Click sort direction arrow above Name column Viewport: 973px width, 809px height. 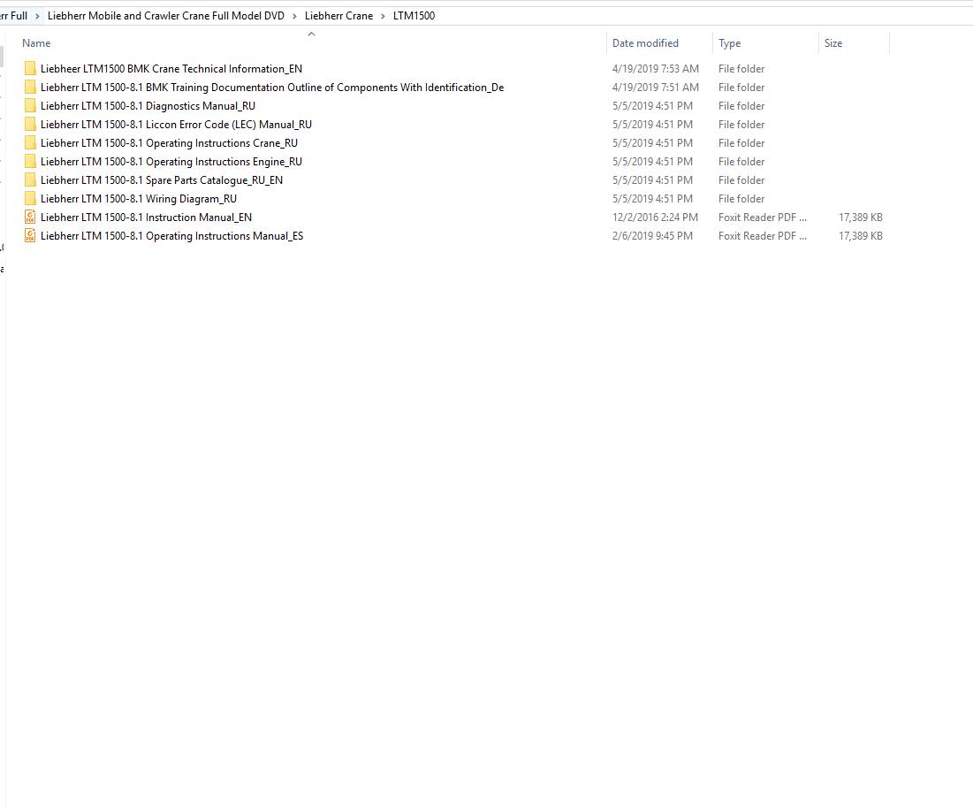click(311, 34)
